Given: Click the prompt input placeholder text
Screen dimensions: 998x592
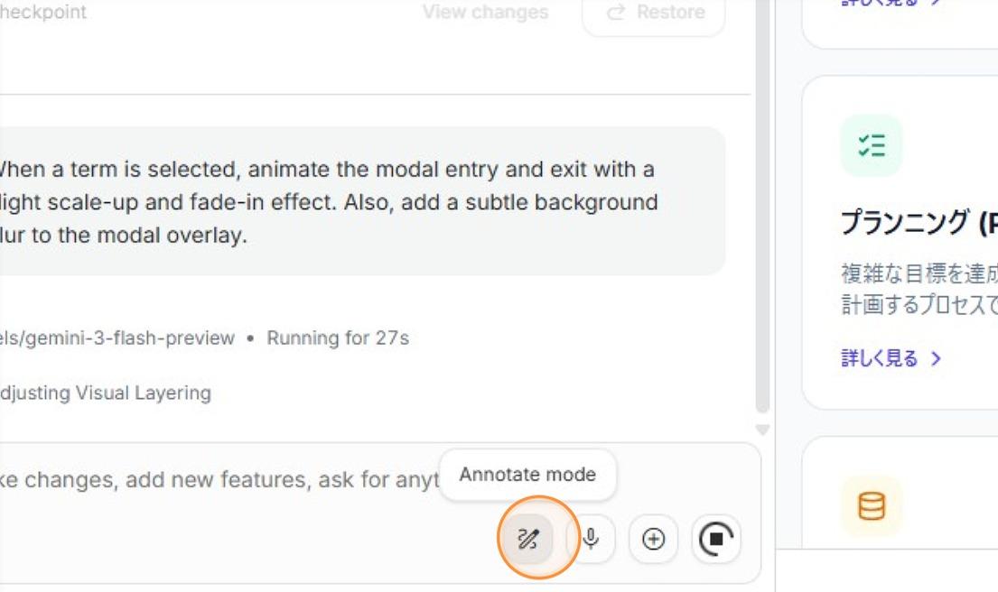Looking at the screenshot, I should pyautogui.click(x=217, y=479).
